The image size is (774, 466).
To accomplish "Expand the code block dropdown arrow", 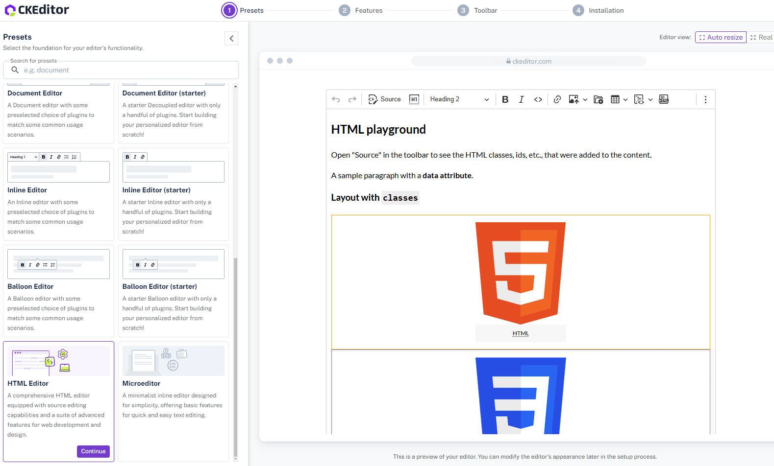I will [650, 99].
